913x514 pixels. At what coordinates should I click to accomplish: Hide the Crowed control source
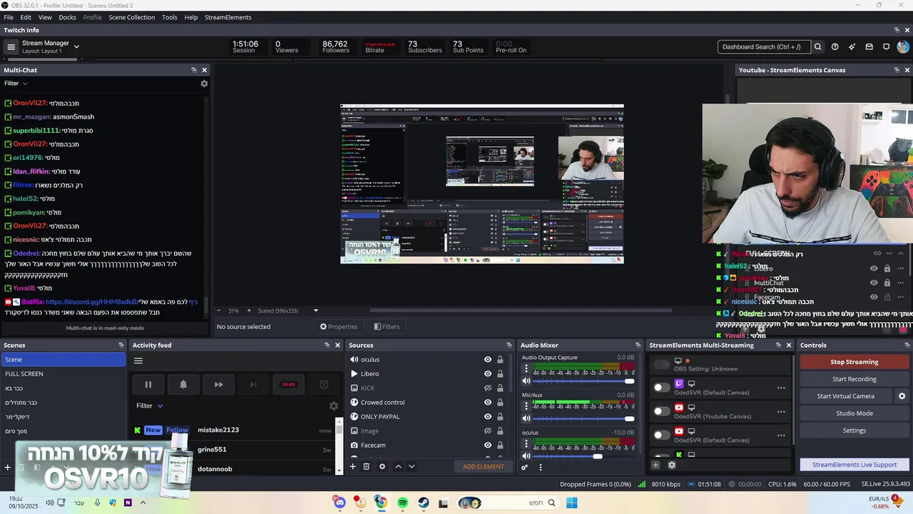pos(488,403)
